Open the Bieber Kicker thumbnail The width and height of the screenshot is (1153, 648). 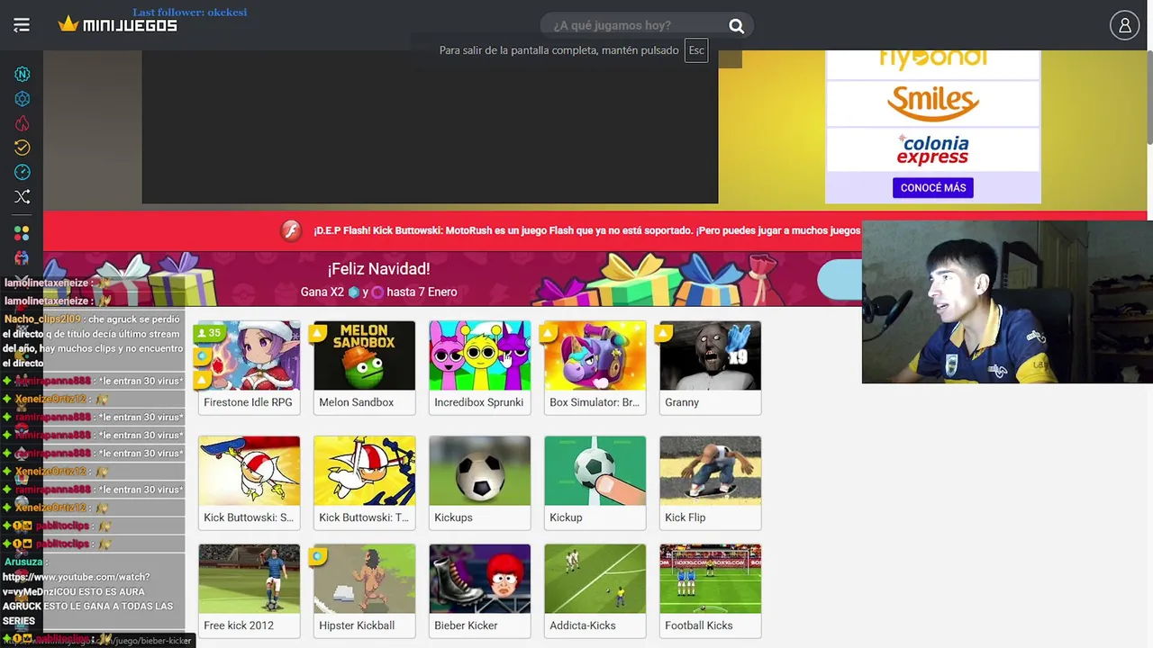[480, 579]
